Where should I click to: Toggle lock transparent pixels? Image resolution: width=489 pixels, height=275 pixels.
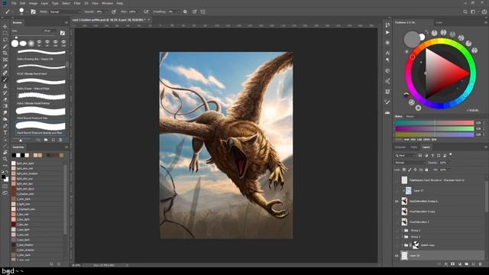click(404, 170)
